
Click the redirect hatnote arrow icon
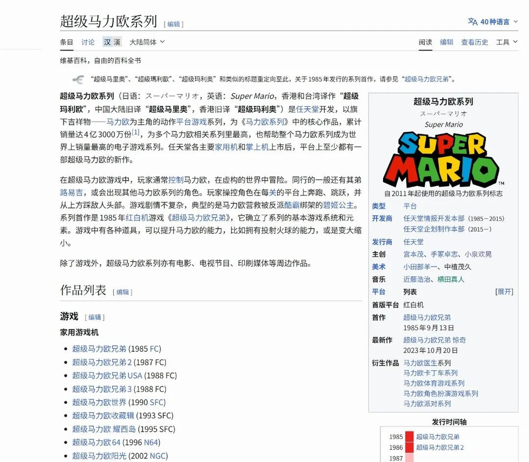click(78, 79)
